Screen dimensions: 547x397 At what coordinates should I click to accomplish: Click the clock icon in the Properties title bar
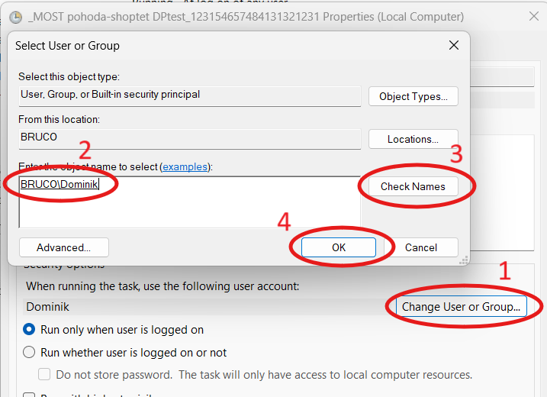click(15, 16)
